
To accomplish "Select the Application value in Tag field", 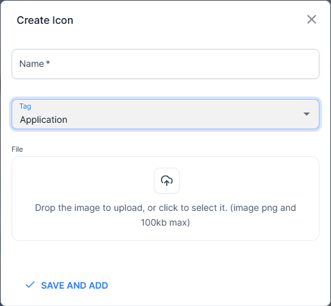I will [44, 120].
